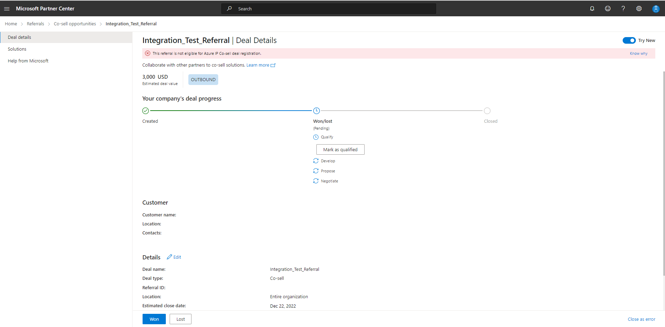Follow the Learn more link

258,65
